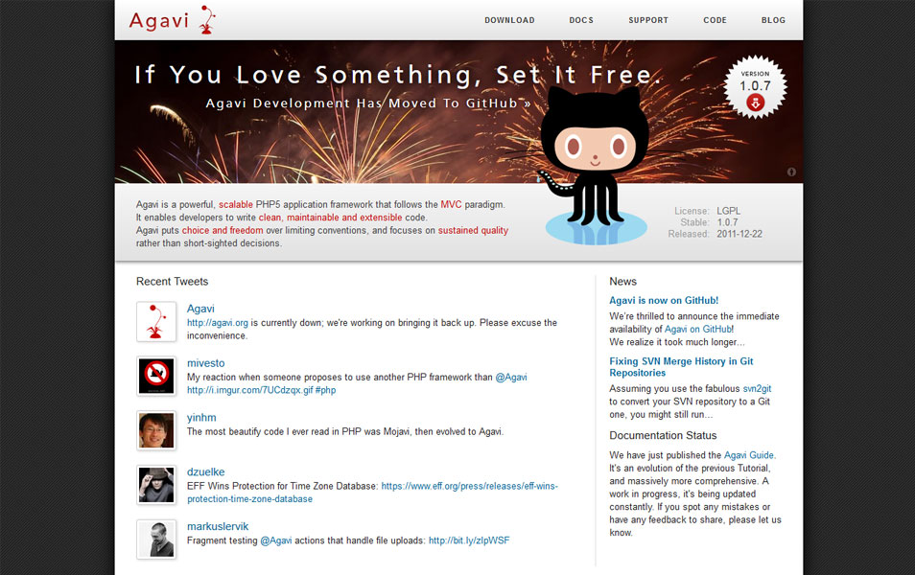Open the eff.org press release link

click(372, 493)
